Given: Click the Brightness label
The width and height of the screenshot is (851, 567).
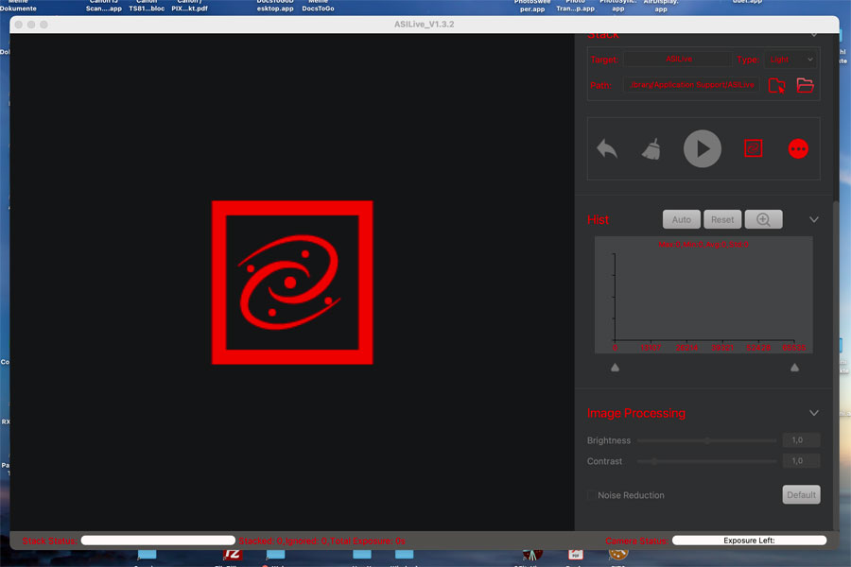Looking at the screenshot, I should (x=608, y=440).
